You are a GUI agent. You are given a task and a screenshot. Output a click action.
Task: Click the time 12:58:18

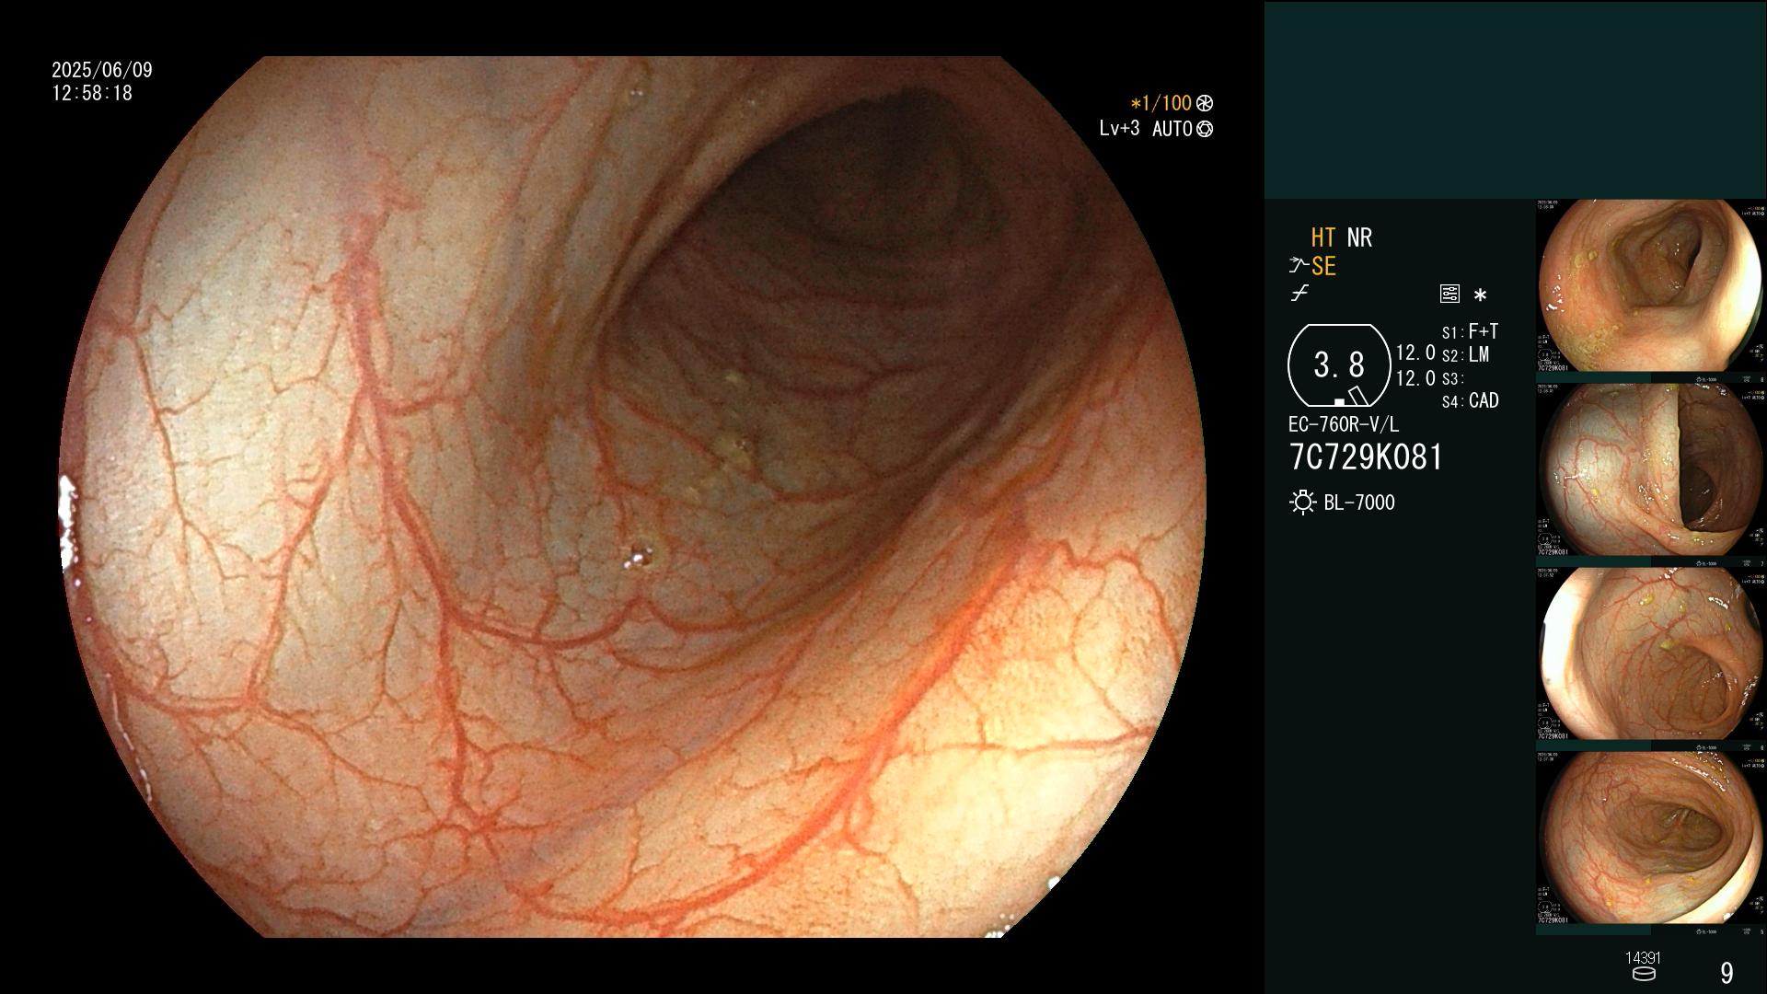[92, 93]
